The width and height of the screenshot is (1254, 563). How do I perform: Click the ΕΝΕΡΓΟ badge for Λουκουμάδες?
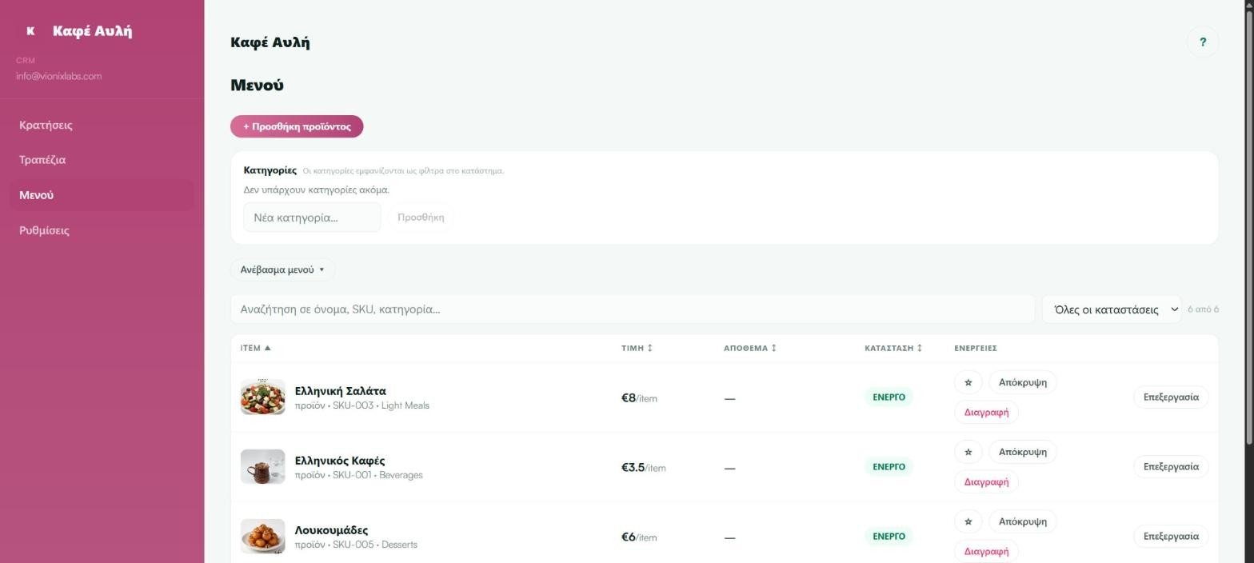(889, 537)
